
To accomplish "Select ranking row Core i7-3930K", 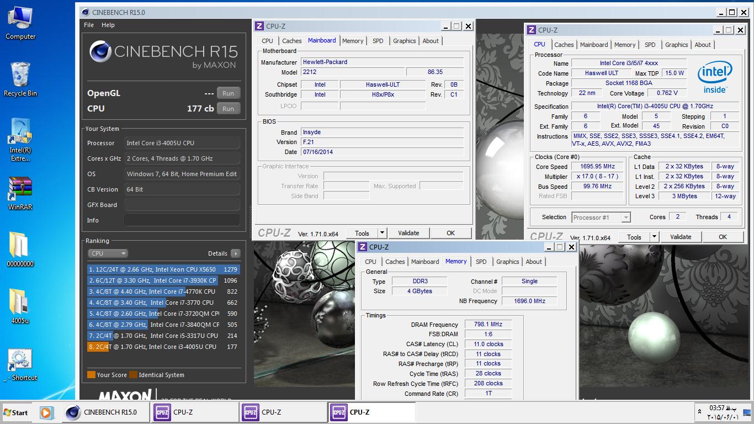I will point(163,280).
